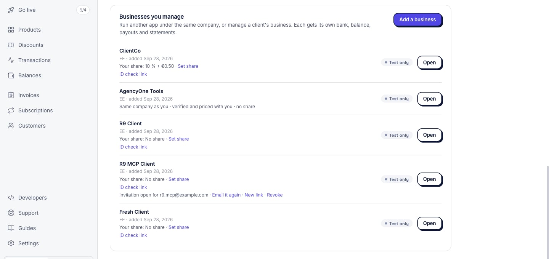This screenshot has height=259, width=549.
Task: Click R9 MCP Client Test only badge
Action: pos(396,179)
